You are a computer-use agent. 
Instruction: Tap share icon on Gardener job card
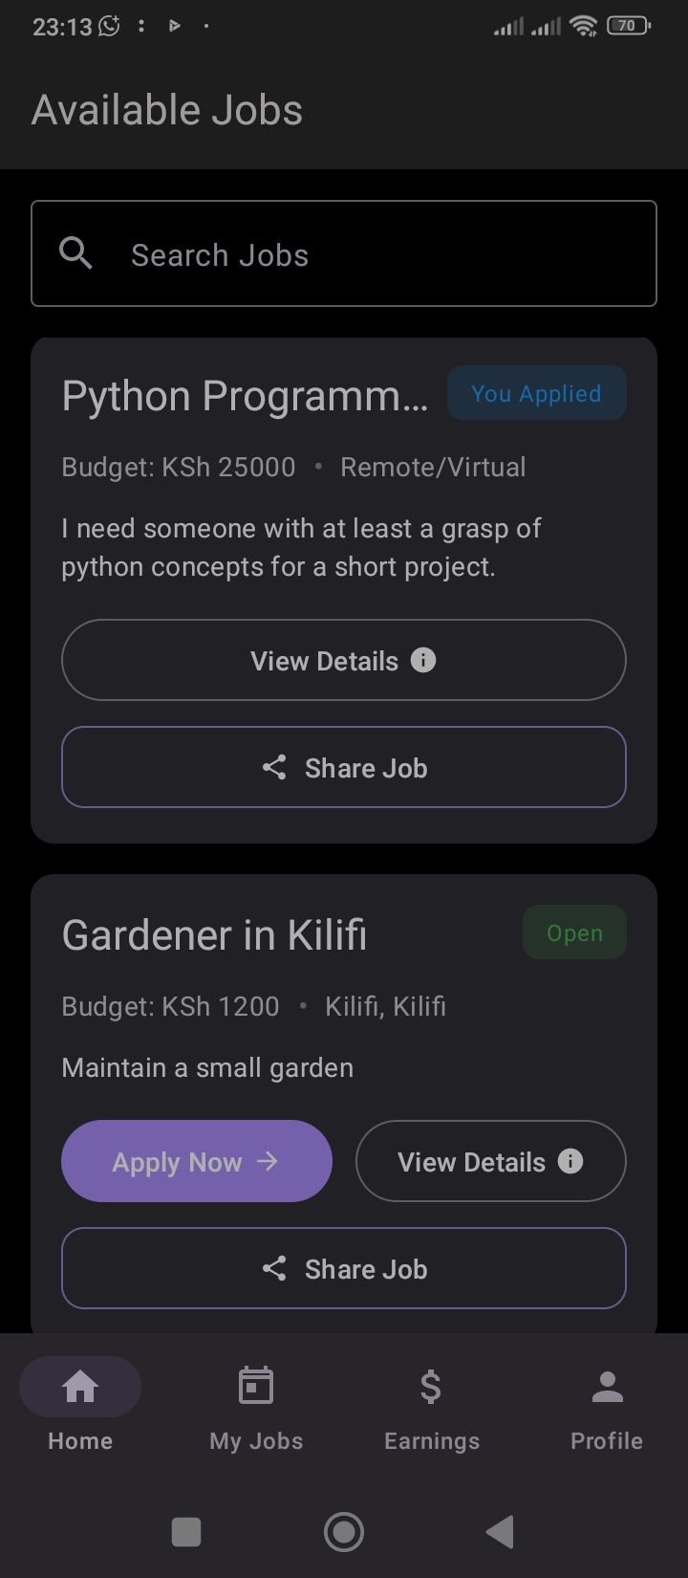(274, 1268)
